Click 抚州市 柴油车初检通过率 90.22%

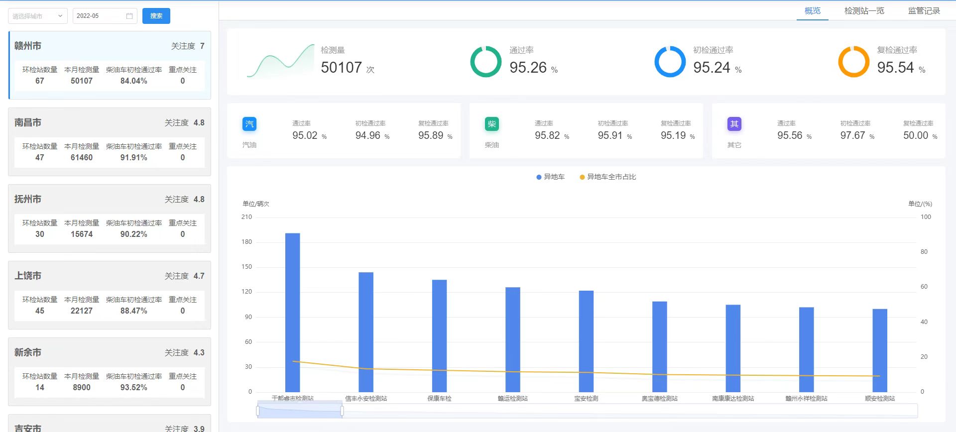(134, 234)
